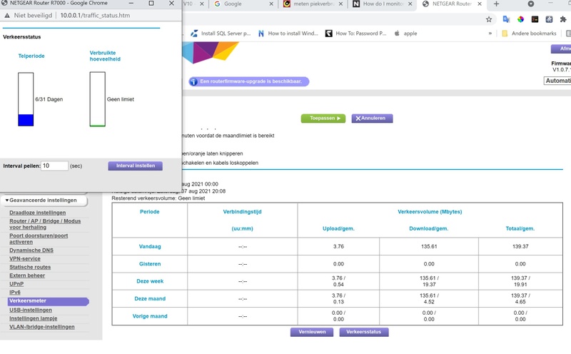
Task: Open Poort doorsturen/poort activeren link
Action: pyautogui.click(x=39, y=239)
